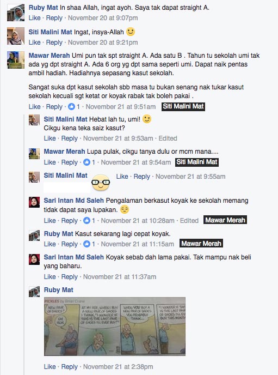
Task: Open Sari Intan Md Saleh's avatar at 11:37am comment
Action: 34,259
